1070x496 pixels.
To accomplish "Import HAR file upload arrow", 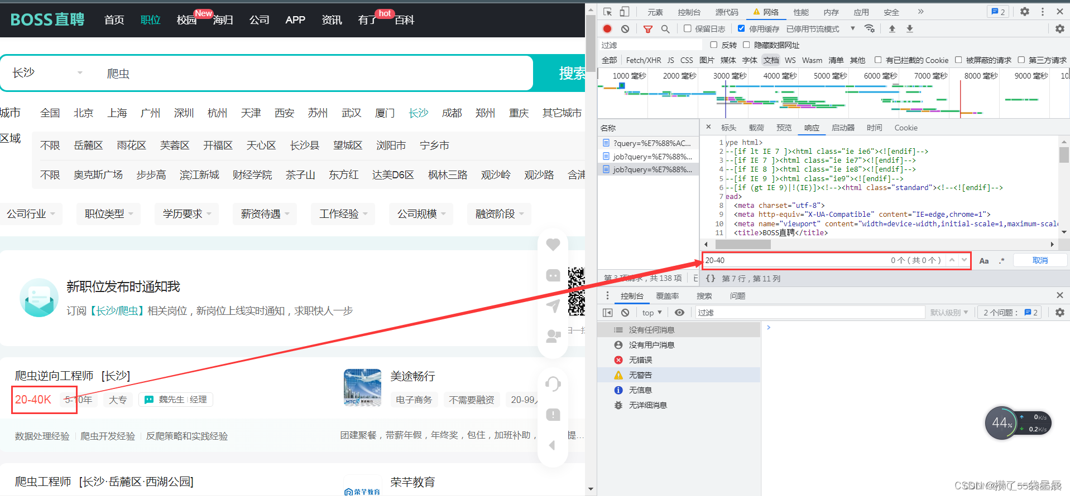I will click(x=892, y=29).
